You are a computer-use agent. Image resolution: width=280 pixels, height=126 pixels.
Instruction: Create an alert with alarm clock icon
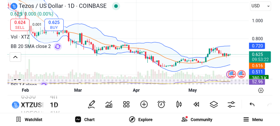point(161,104)
